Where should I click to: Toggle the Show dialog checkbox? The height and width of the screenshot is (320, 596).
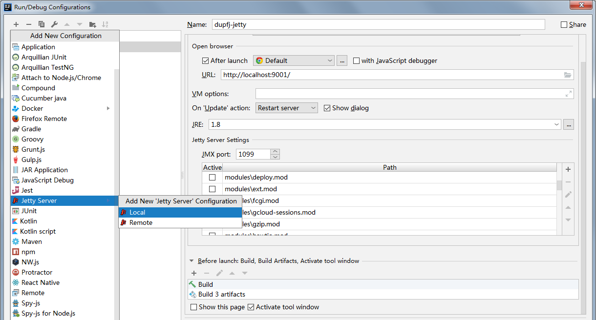coord(327,108)
